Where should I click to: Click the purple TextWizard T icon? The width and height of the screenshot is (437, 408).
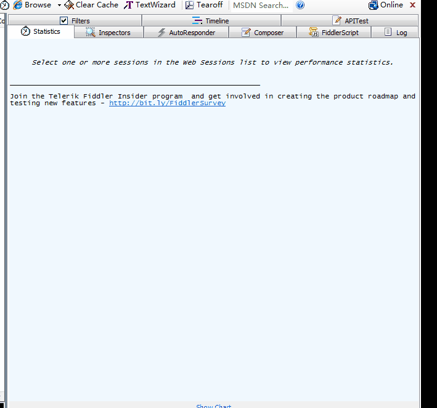(x=128, y=5)
